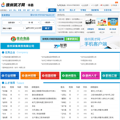Open the 找人才 nav tab
120x120 pixels.
point(73,10)
